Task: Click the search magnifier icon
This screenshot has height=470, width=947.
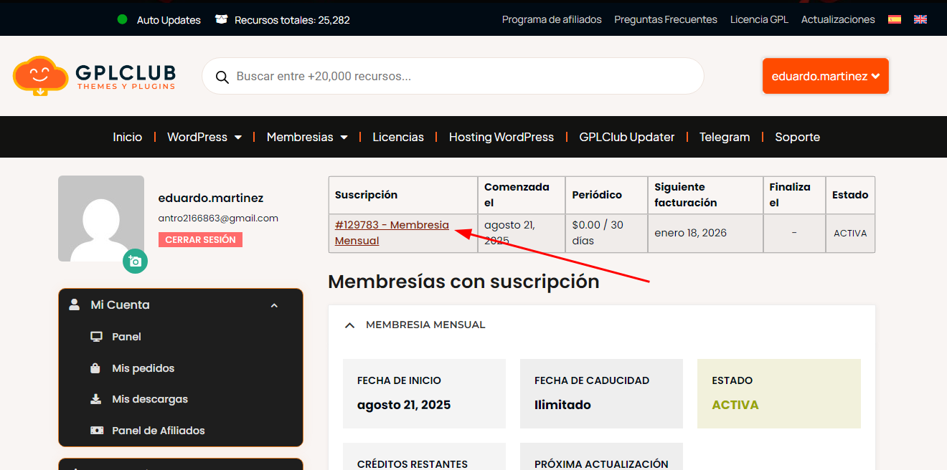Action: (222, 77)
